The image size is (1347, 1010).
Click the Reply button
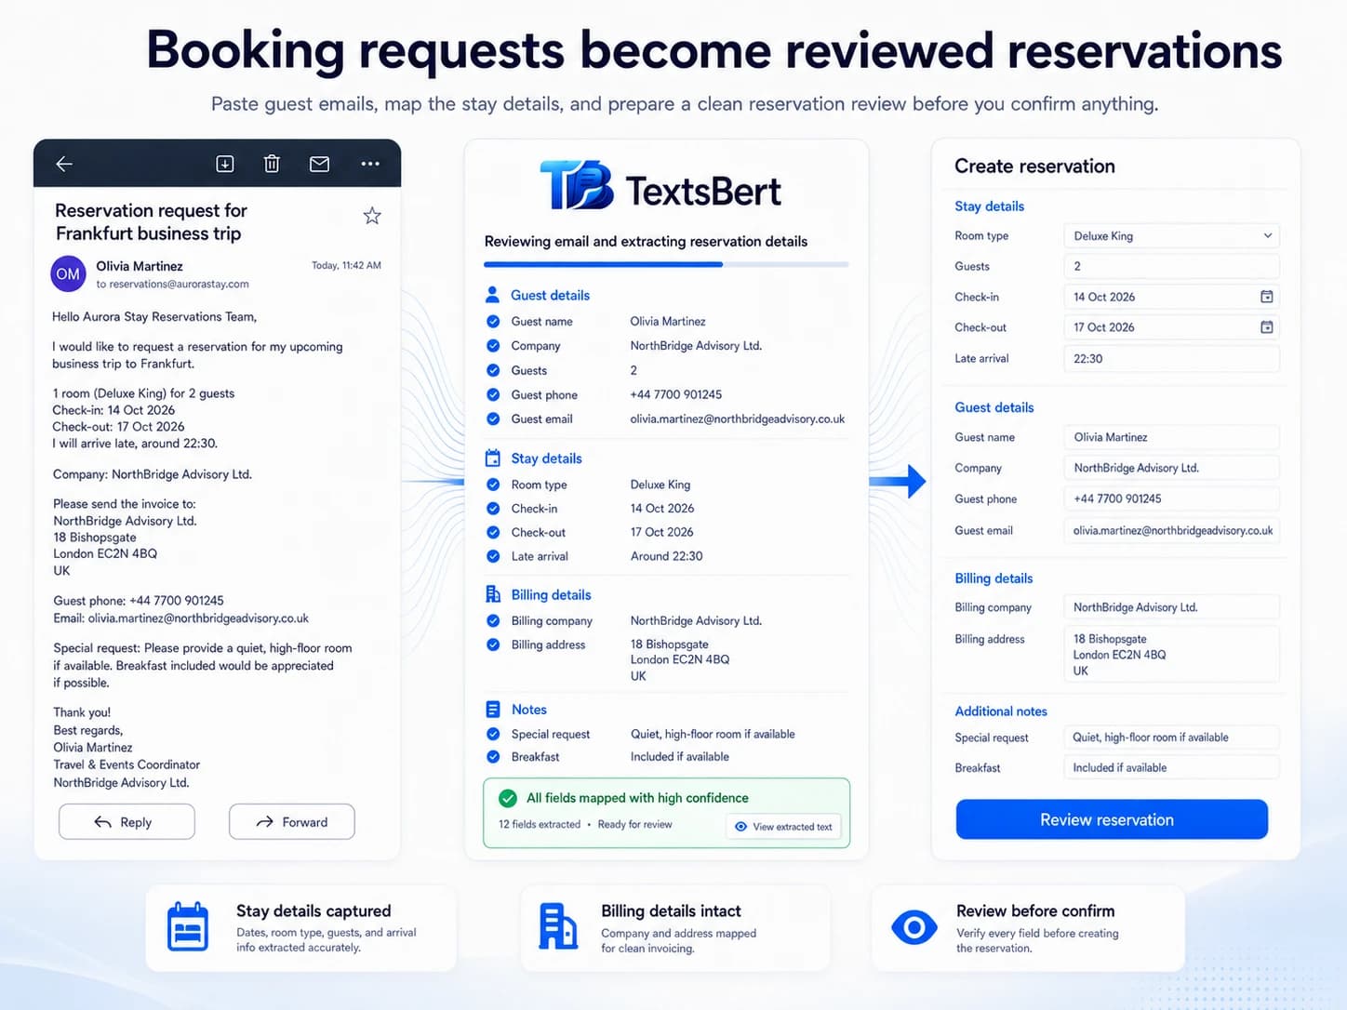pos(127,822)
